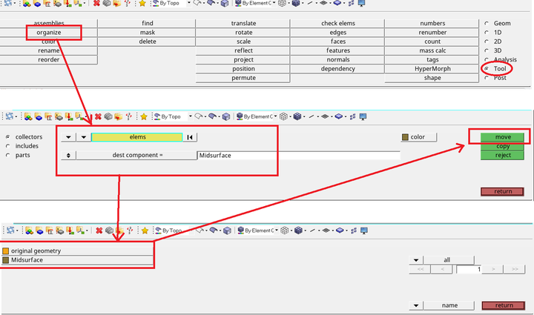Click the yellow star icon in middle toolbar
Viewport: 534px width, 315px height.
[x=144, y=116]
